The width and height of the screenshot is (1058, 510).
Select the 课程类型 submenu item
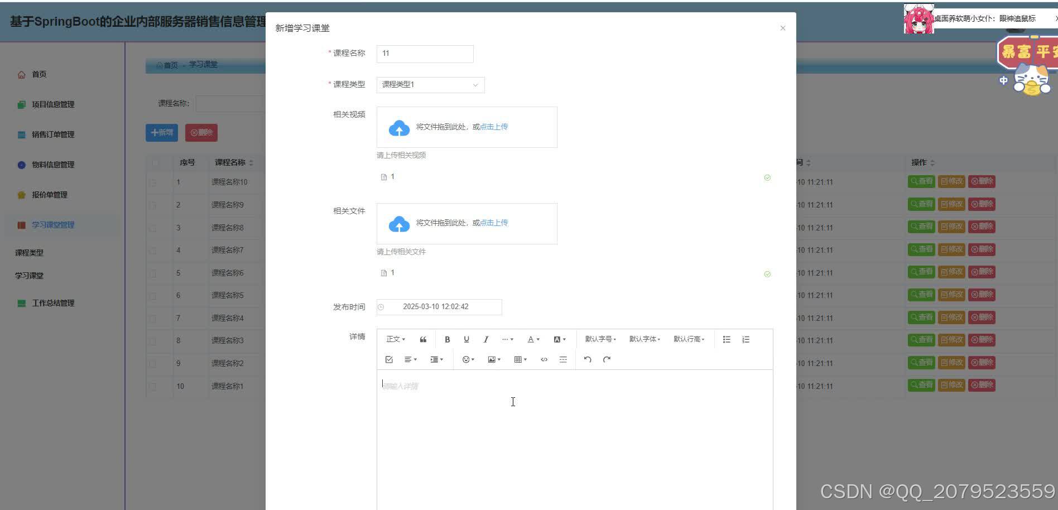[29, 253]
